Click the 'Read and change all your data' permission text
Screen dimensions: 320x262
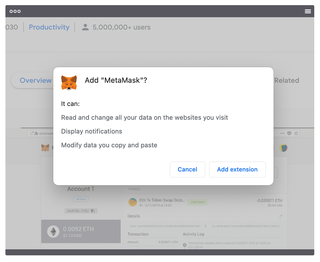(x=144, y=118)
